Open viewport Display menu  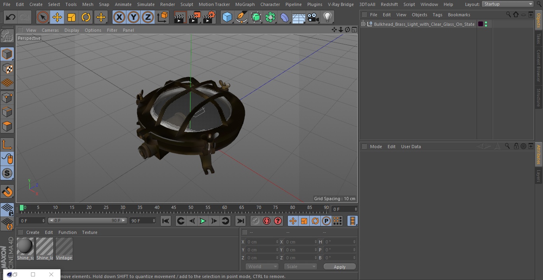[72, 30]
